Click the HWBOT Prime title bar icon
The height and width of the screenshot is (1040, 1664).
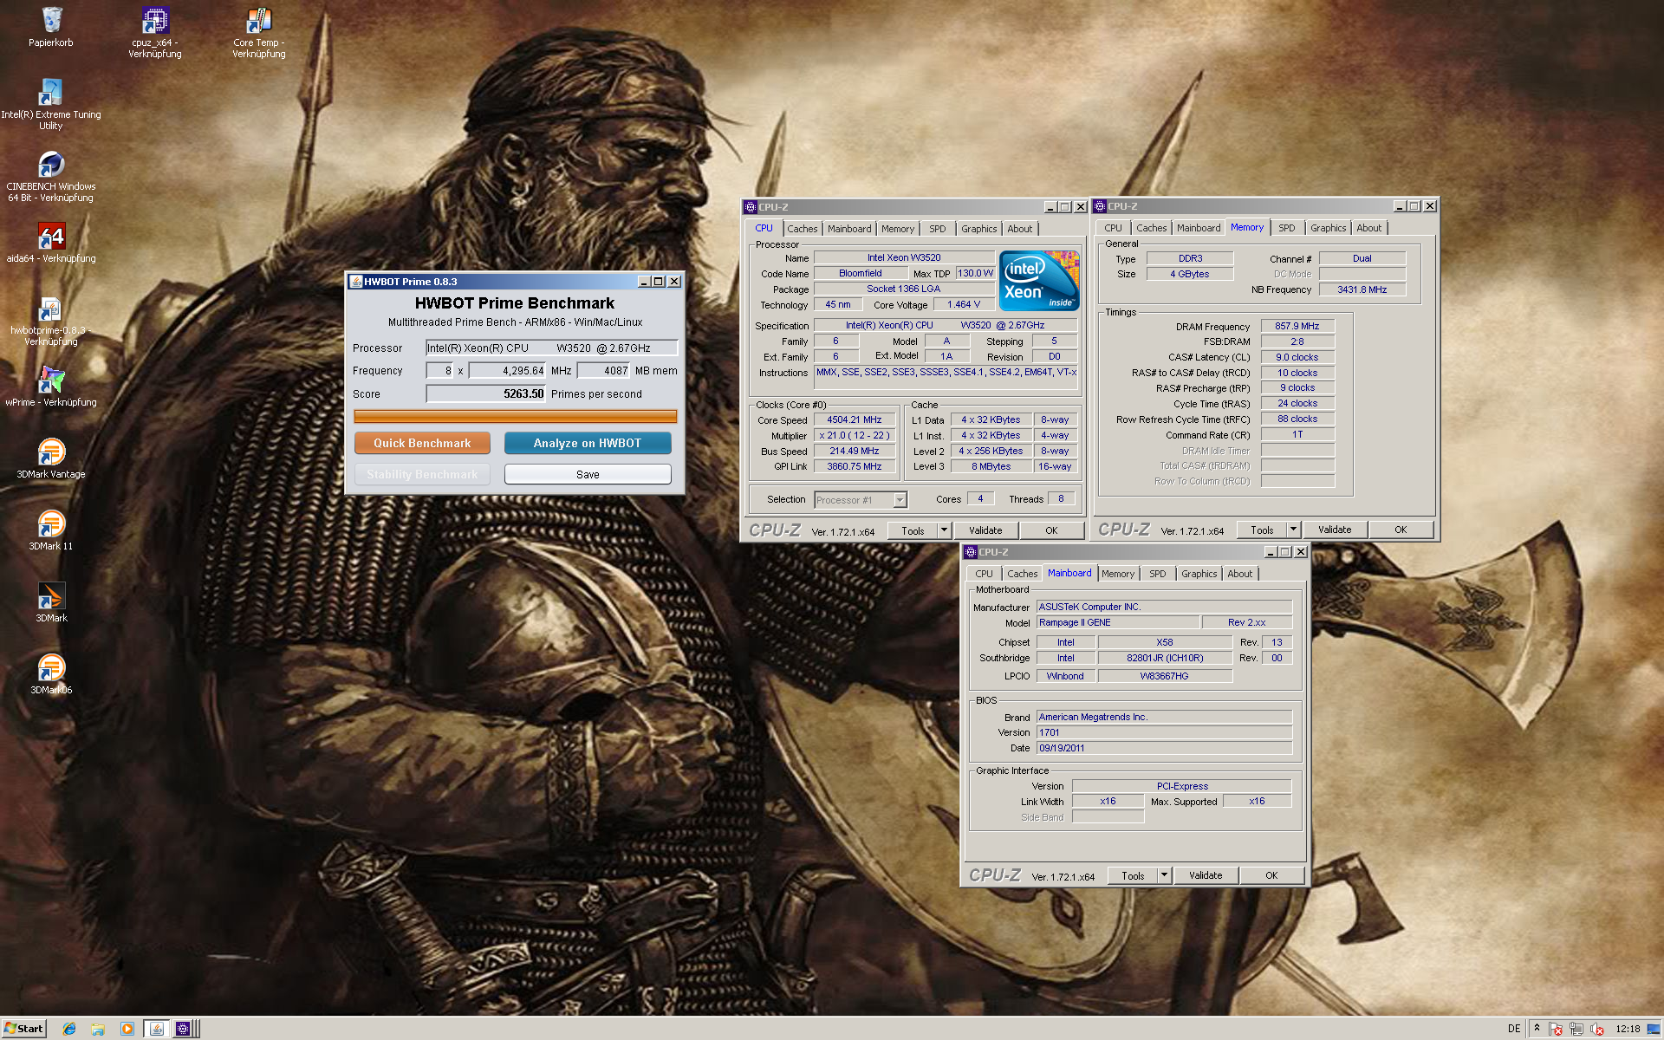(x=355, y=282)
